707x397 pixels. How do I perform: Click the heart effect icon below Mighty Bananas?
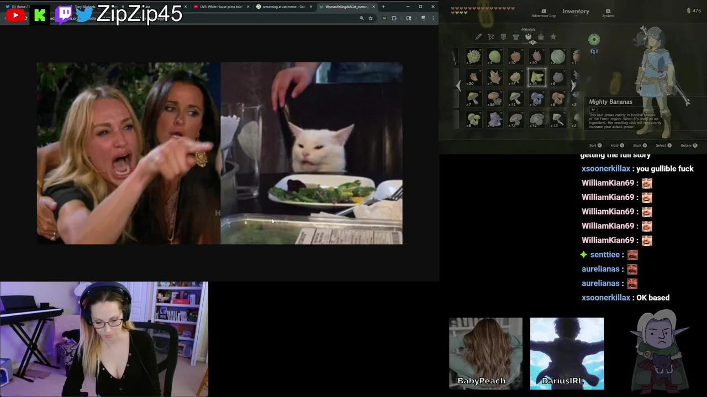coord(593,109)
